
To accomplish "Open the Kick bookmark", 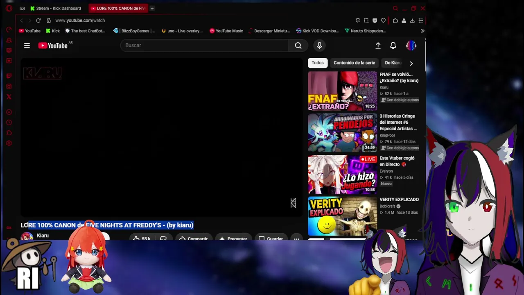I will (53, 31).
